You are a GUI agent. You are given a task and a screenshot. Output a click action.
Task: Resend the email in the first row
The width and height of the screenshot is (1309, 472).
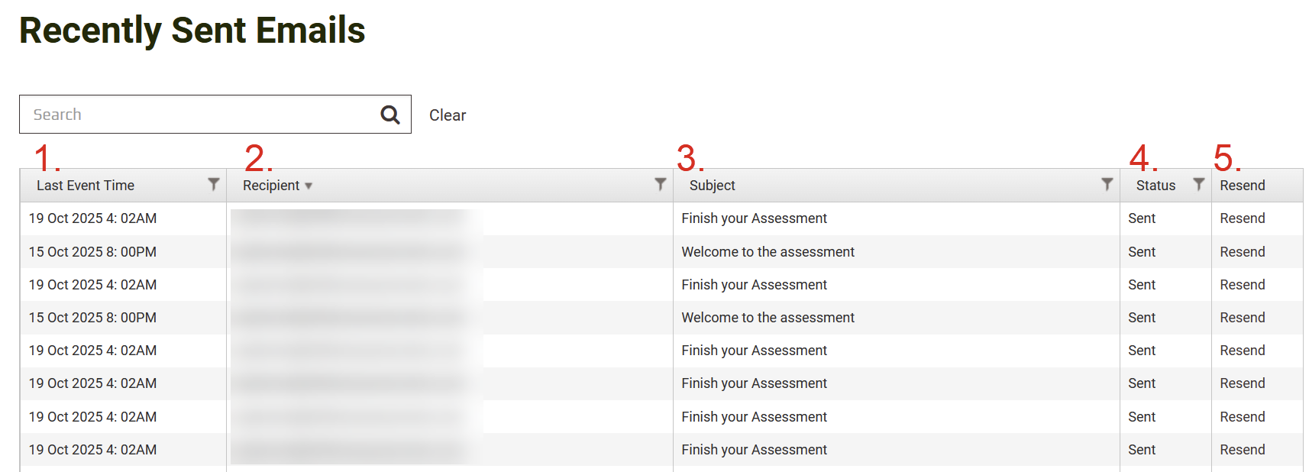(x=1242, y=218)
